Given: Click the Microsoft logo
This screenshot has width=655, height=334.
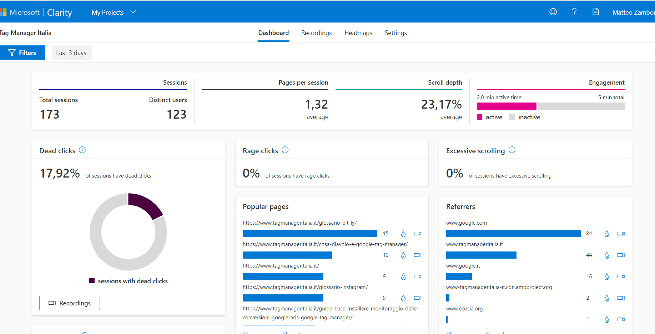Looking at the screenshot, I should (20, 12).
